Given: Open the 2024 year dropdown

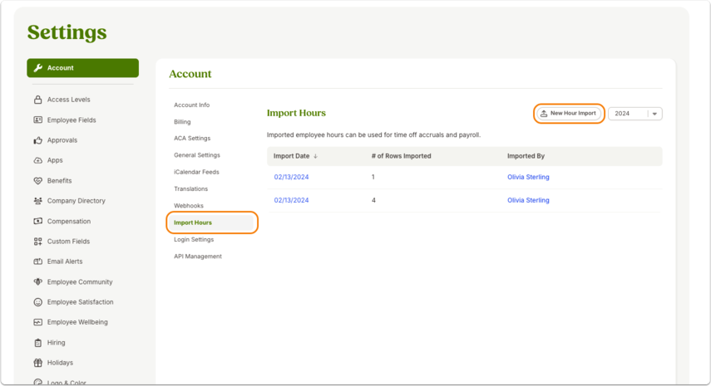Looking at the screenshot, I should click(x=634, y=114).
